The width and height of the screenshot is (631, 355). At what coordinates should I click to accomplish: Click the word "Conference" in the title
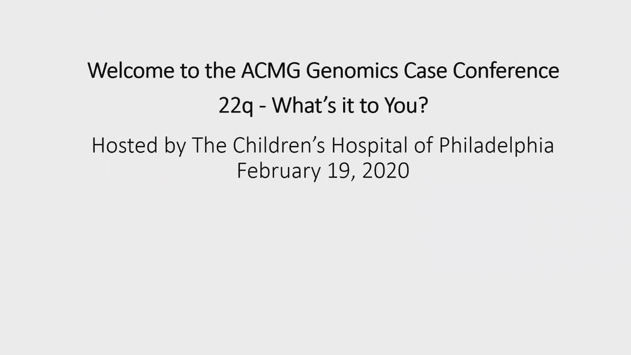coord(506,71)
